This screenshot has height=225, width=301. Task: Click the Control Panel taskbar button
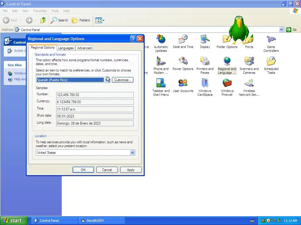point(54,221)
